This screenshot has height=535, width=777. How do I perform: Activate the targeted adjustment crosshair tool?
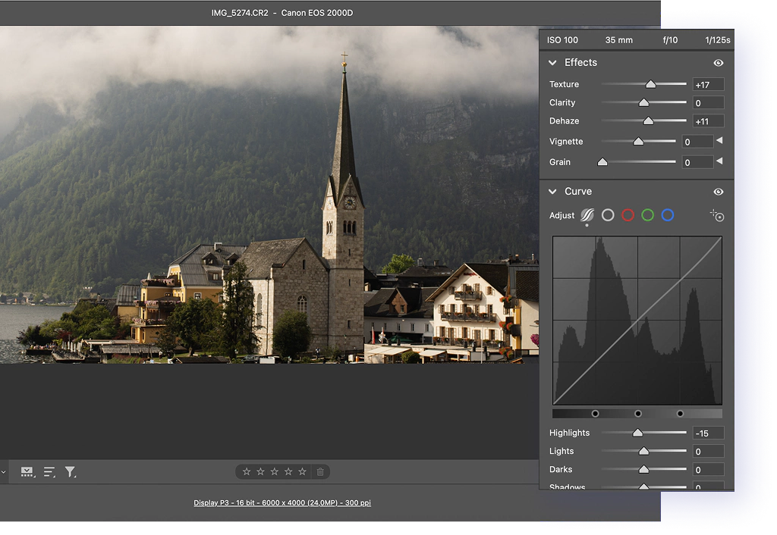click(x=717, y=216)
